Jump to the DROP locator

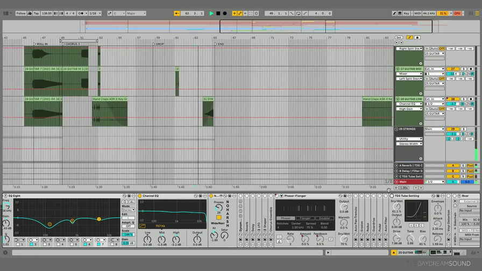tap(158, 44)
